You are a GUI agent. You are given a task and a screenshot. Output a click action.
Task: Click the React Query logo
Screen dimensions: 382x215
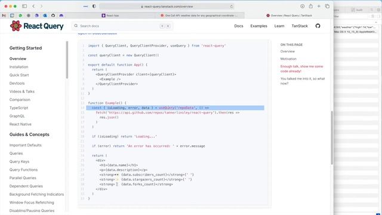[x=37, y=26]
